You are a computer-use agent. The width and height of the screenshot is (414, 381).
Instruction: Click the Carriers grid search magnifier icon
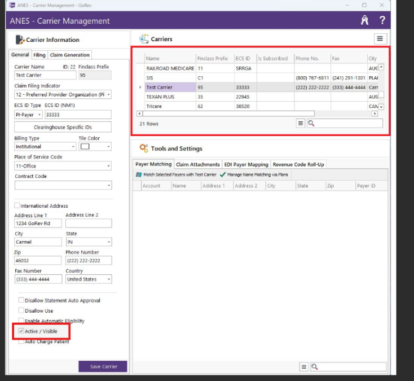pos(311,123)
